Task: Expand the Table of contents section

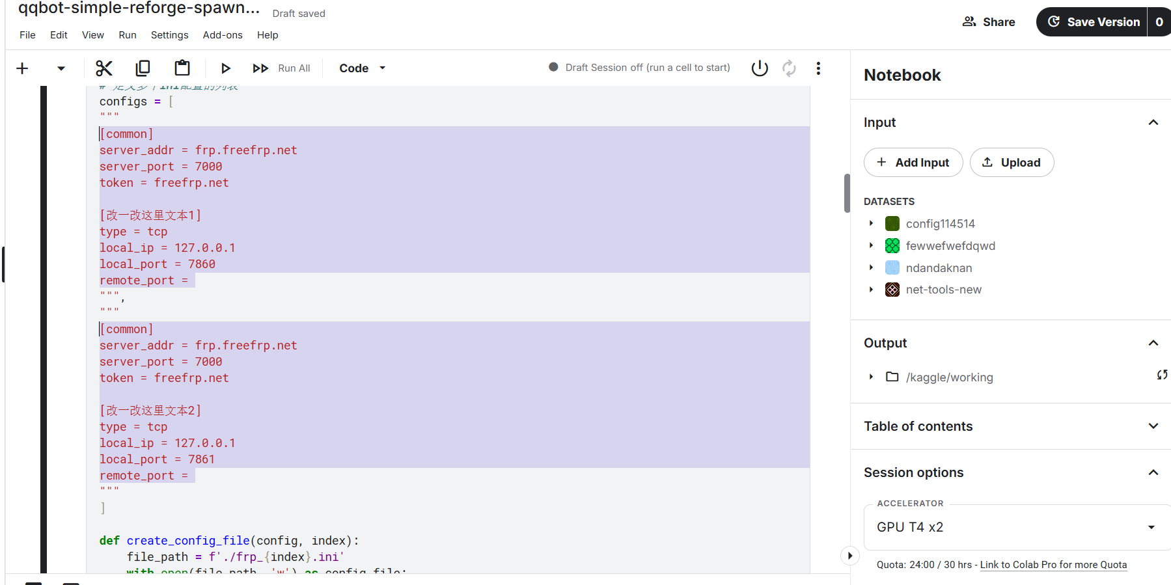Action: point(1153,426)
